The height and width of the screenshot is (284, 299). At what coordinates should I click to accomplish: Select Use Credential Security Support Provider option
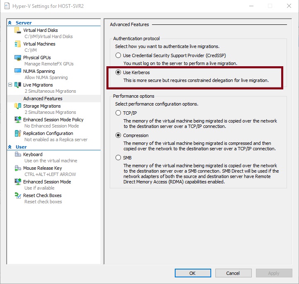click(x=118, y=55)
